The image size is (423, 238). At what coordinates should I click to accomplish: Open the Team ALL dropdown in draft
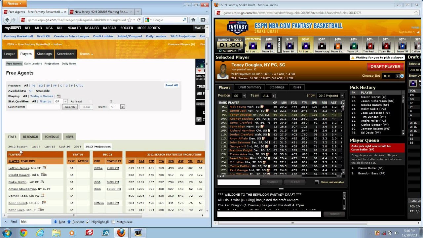pyautogui.click(x=269, y=96)
